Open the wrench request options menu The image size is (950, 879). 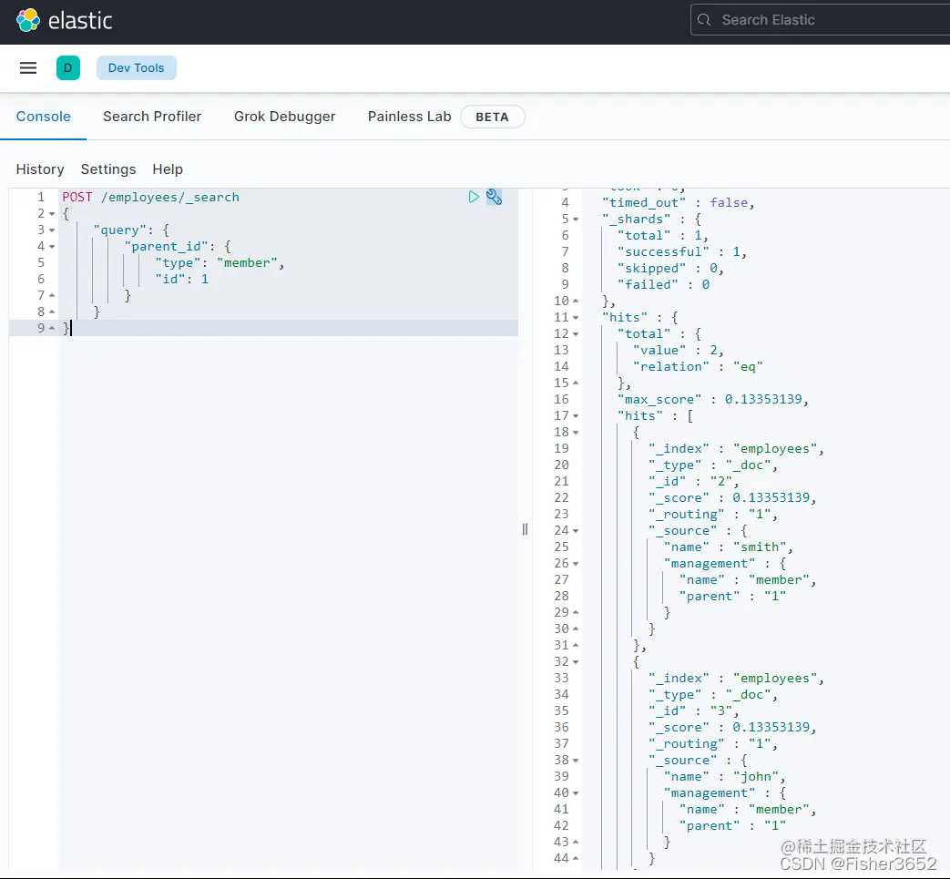[x=495, y=197]
